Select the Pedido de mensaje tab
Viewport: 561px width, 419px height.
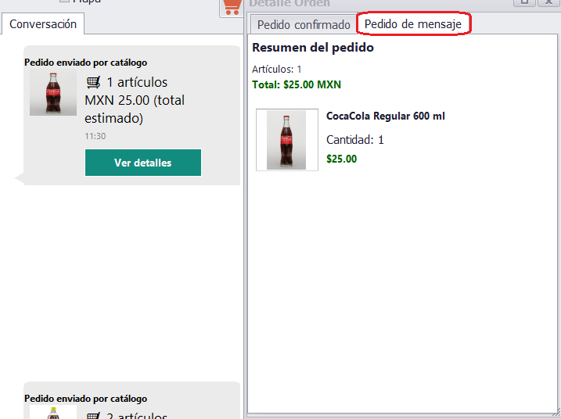414,24
